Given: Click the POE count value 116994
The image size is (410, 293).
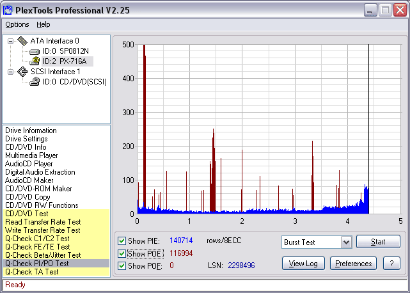Looking at the screenshot, I should (x=181, y=253).
